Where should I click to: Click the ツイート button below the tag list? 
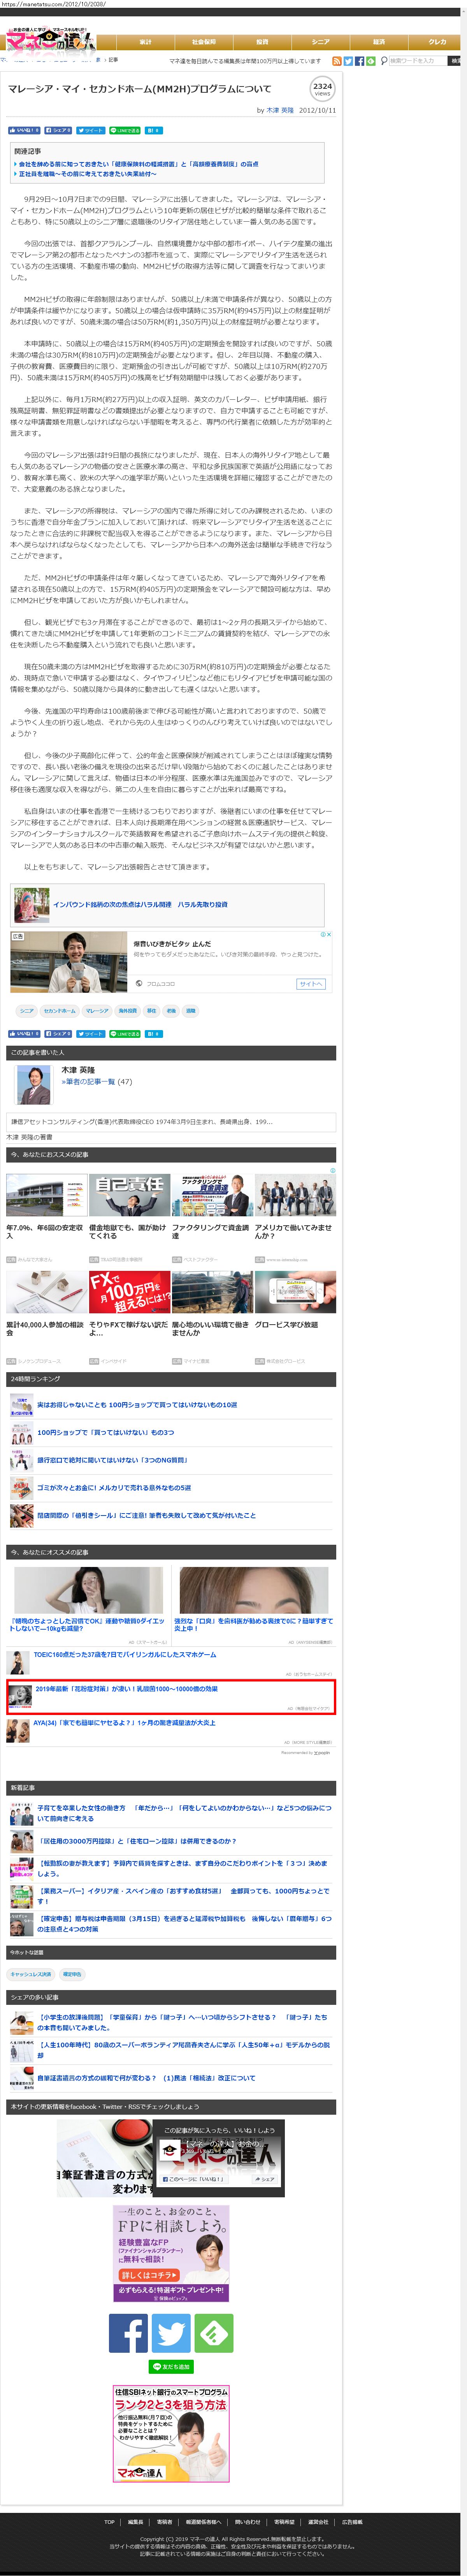[x=91, y=1034]
